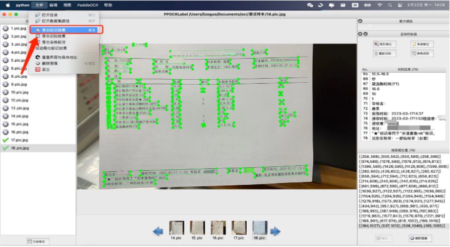Click the 确认 confirm button
Screen dimensions: 450x247
(x=384, y=238)
